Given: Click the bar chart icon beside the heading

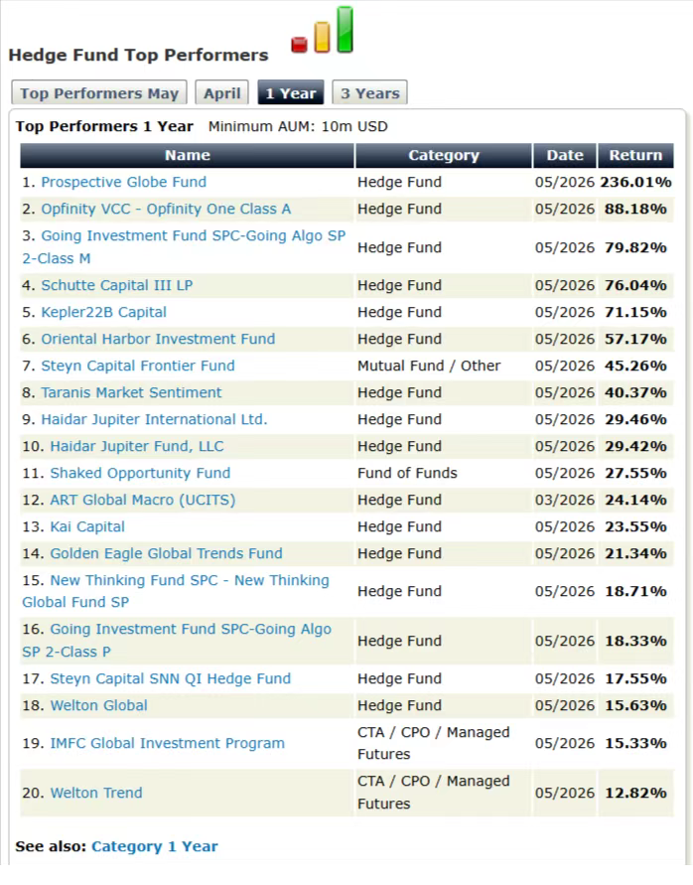Looking at the screenshot, I should 323,31.
